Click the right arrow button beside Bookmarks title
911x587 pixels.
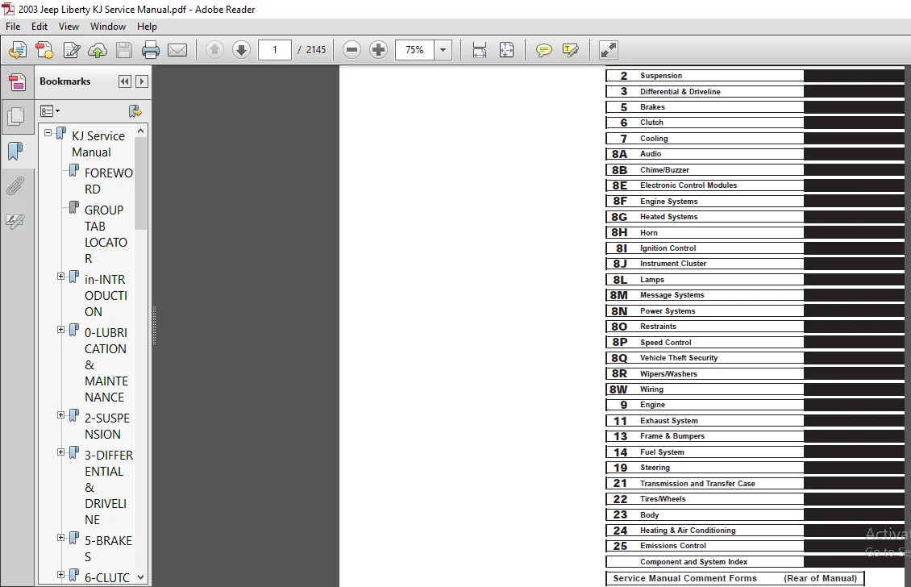tap(141, 81)
